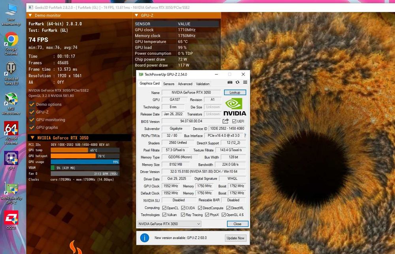Click Update Now for GPU-Z 2.68.0

coord(235,238)
